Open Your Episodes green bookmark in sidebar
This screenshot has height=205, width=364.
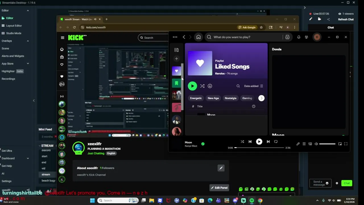[x=176, y=83]
